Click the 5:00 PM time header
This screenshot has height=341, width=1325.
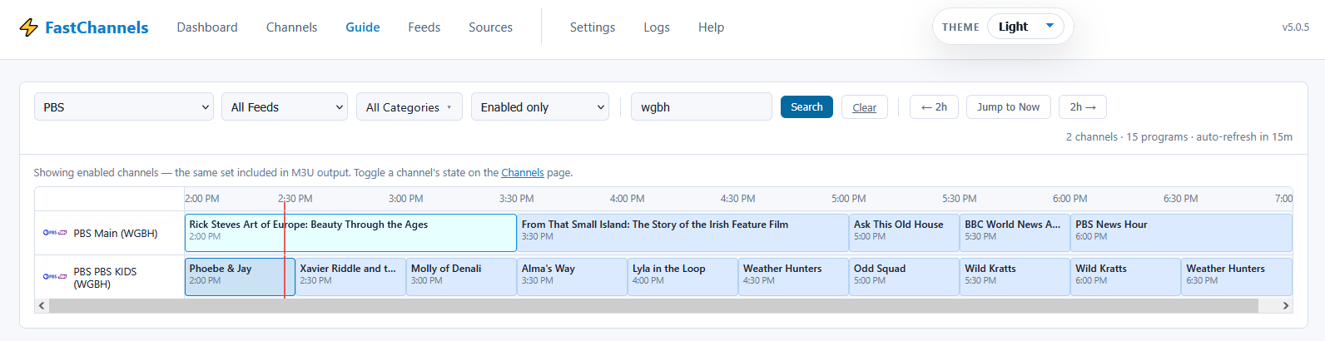pyautogui.click(x=848, y=199)
